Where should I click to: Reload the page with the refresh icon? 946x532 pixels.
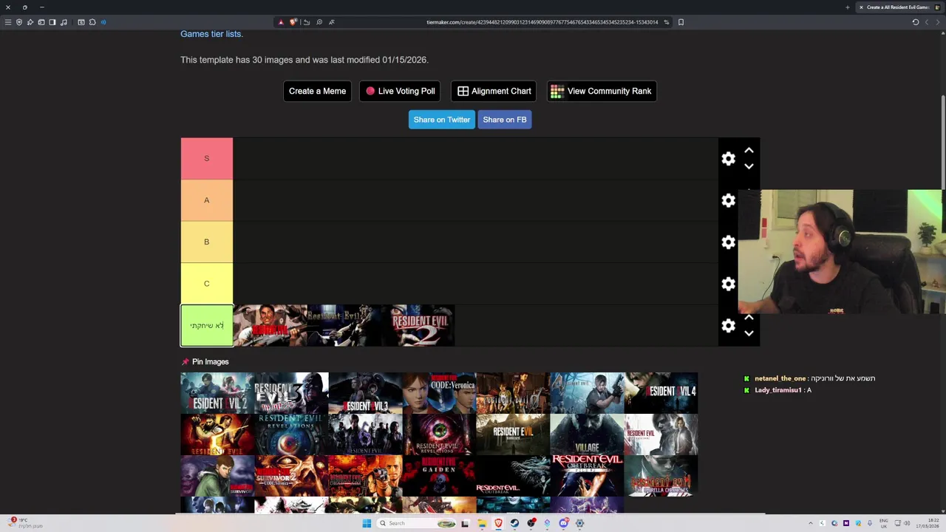coord(916,22)
